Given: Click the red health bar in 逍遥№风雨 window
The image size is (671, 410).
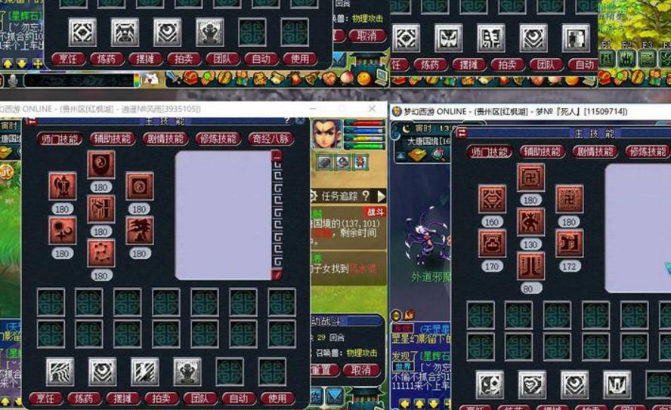Looking at the screenshot, I should [x=365, y=124].
